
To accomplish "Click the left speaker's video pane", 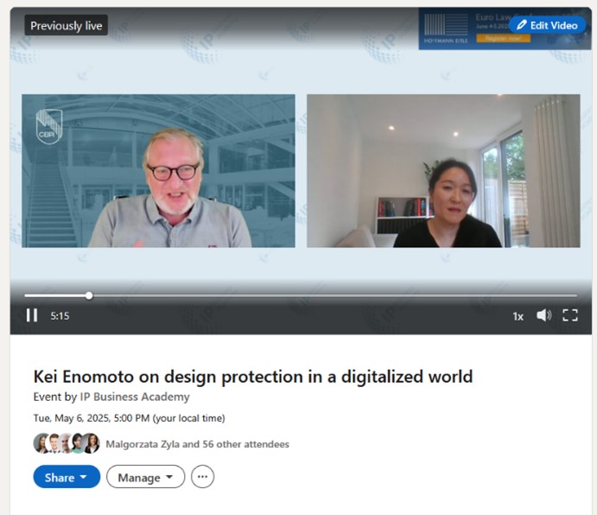I will click(x=158, y=171).
